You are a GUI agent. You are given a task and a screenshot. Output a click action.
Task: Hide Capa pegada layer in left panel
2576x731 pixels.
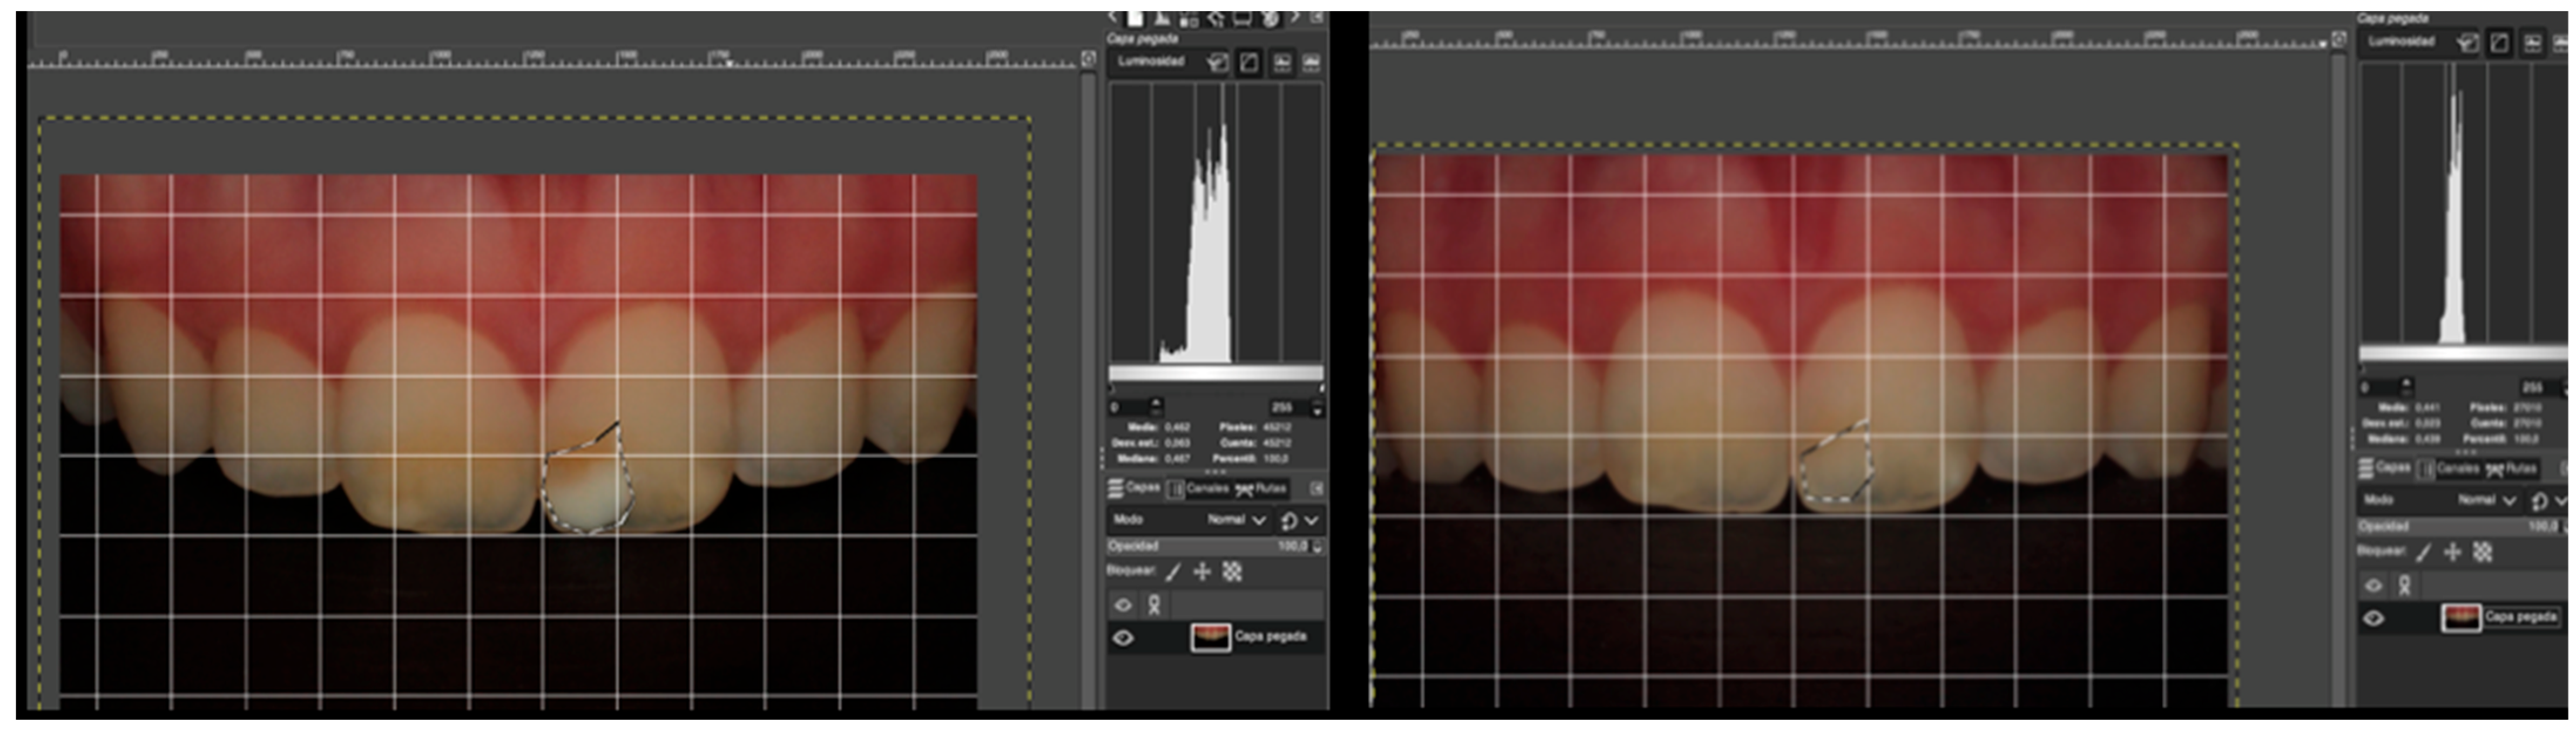[1123, 638]
